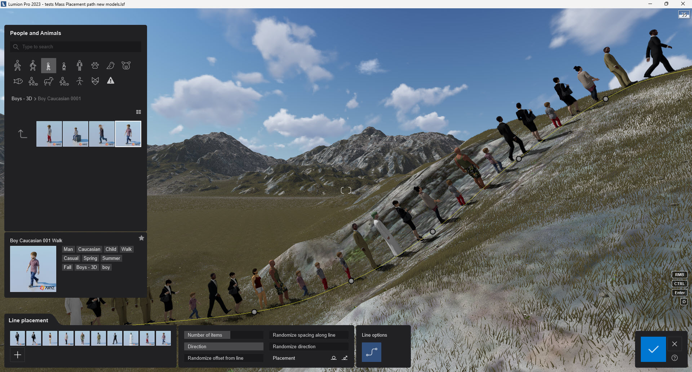Select the Boy Caucasian walking thumbnail
Viewport: 692px width, 372px height.
click(128, 134)
